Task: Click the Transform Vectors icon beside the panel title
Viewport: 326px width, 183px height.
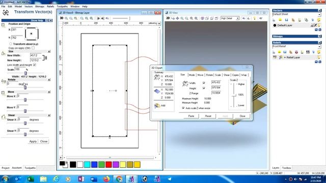Action: 6,13
